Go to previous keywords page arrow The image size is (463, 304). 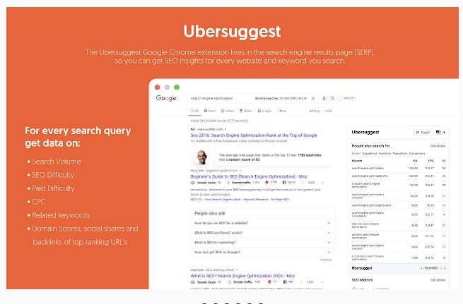[441, 268]
